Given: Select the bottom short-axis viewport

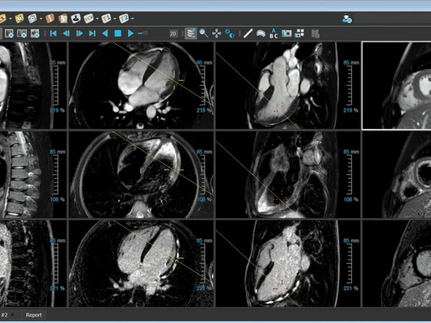Looking at the screenshot, I should point(397,264).
